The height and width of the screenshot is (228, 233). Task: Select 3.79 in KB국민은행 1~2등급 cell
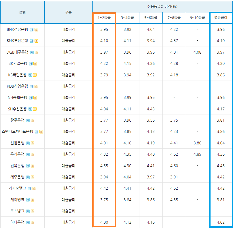pyautogui.click(x=104, y=75)
